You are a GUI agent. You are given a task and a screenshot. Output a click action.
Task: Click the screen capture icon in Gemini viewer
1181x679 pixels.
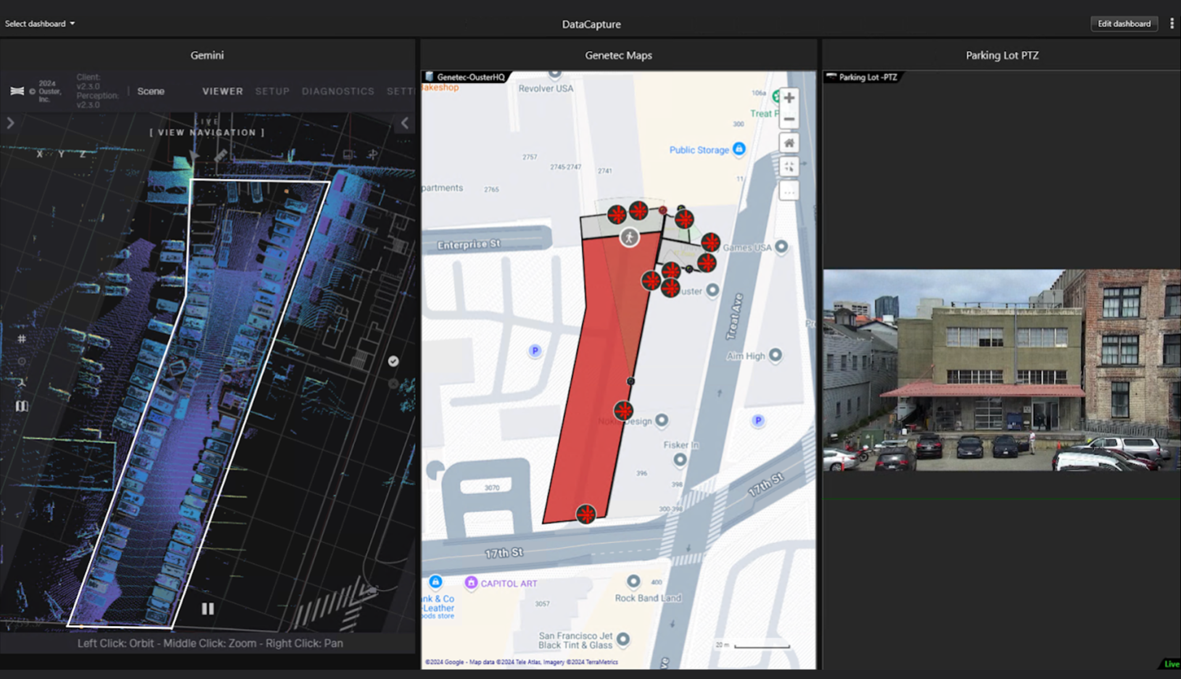click(x=348, y=154)
